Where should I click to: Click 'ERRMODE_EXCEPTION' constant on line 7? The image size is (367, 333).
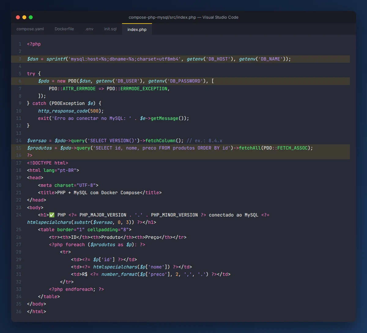[144, 89]
